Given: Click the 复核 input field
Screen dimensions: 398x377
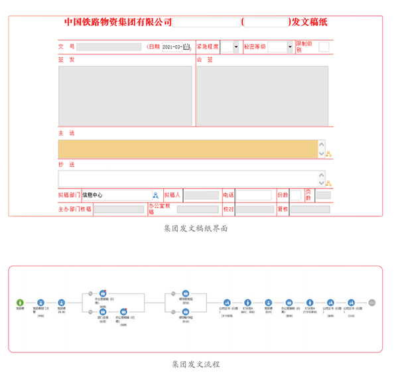Looking at the screenshot, I should [310, 209].
